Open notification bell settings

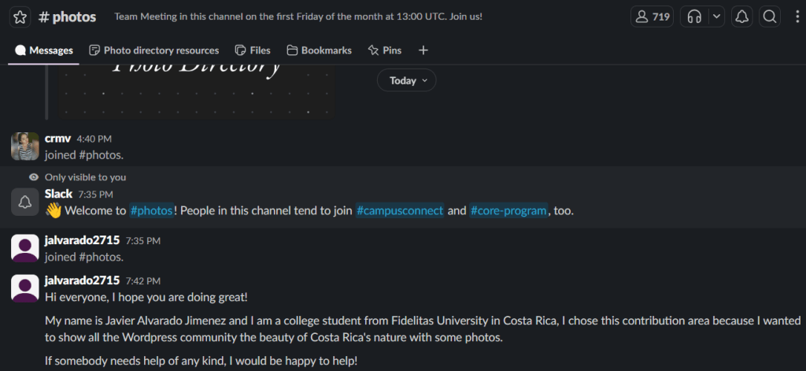point(741,17)
